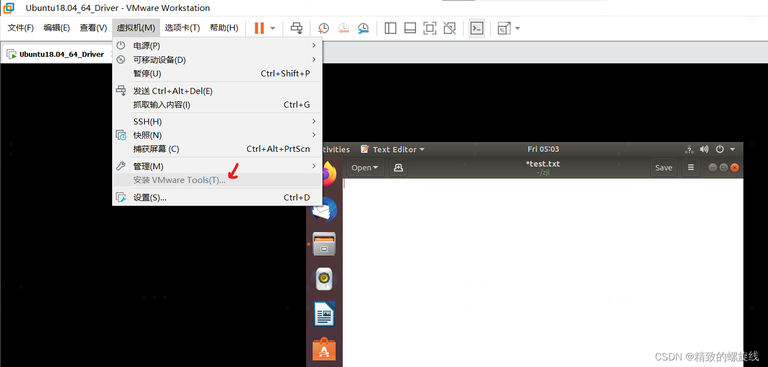The image size is (768, 367).
Task: Click 安装 VMware Tools(T)... menu entry
Action: (x=218, y=180)
